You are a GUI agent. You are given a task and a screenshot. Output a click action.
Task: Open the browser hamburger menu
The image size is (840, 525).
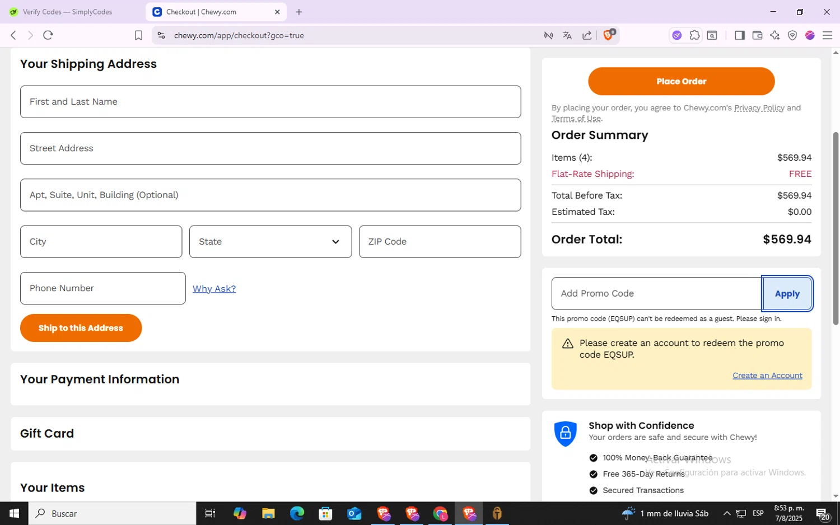tap(827, 35)
